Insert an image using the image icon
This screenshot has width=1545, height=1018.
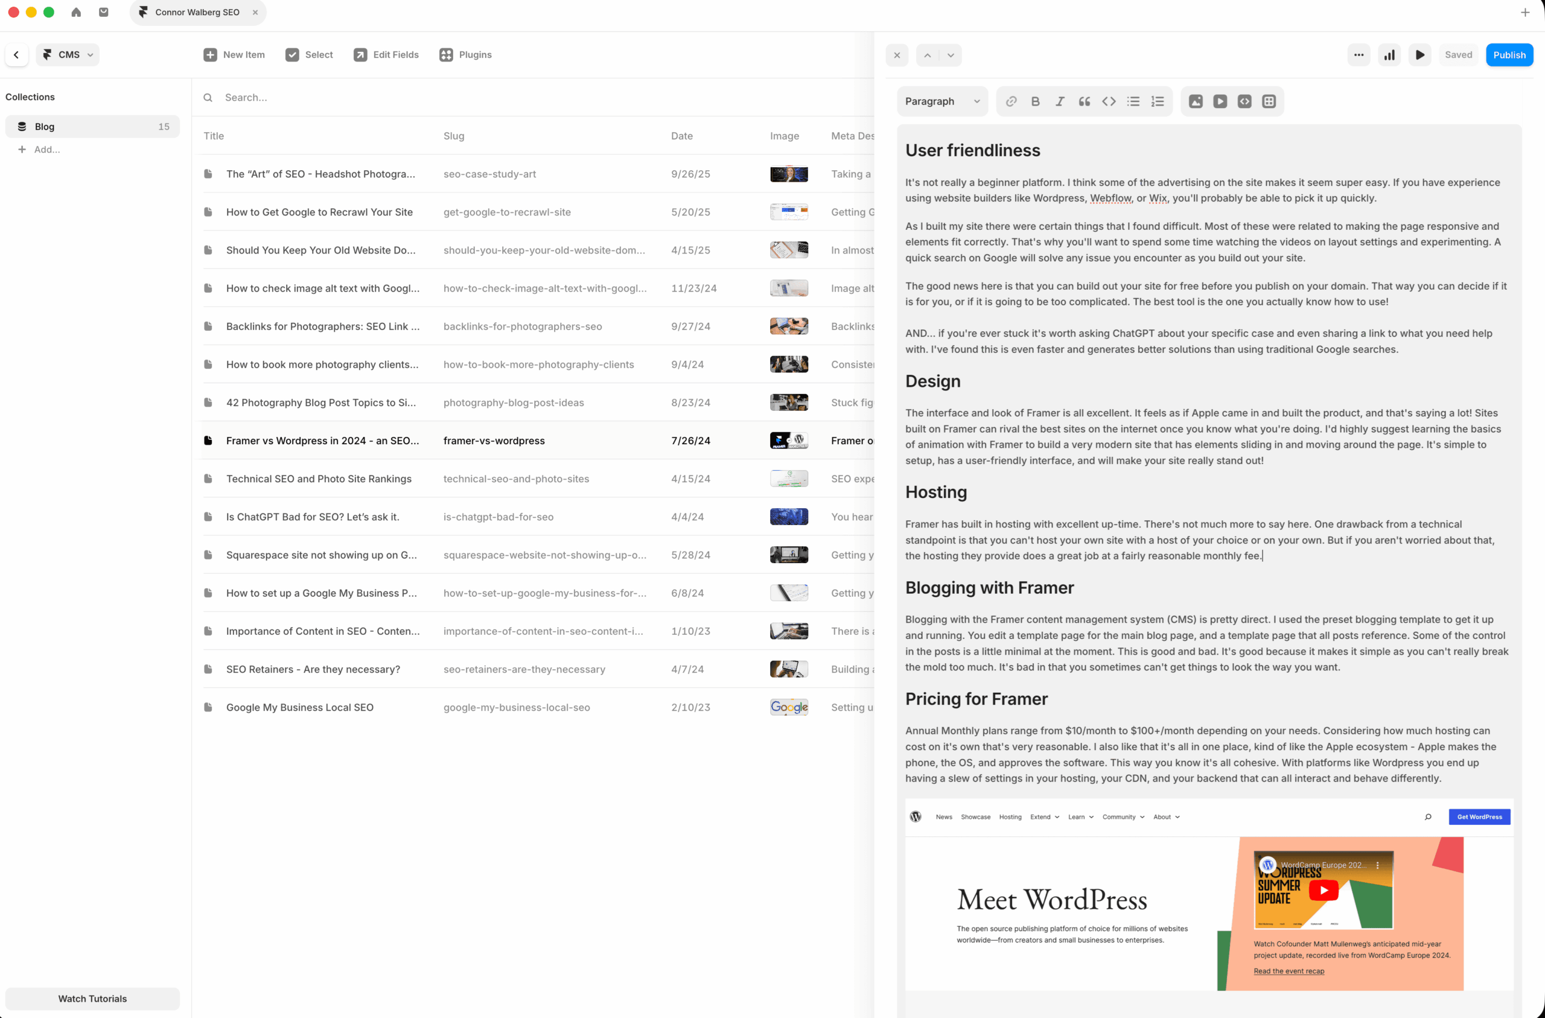(1196, 101)
